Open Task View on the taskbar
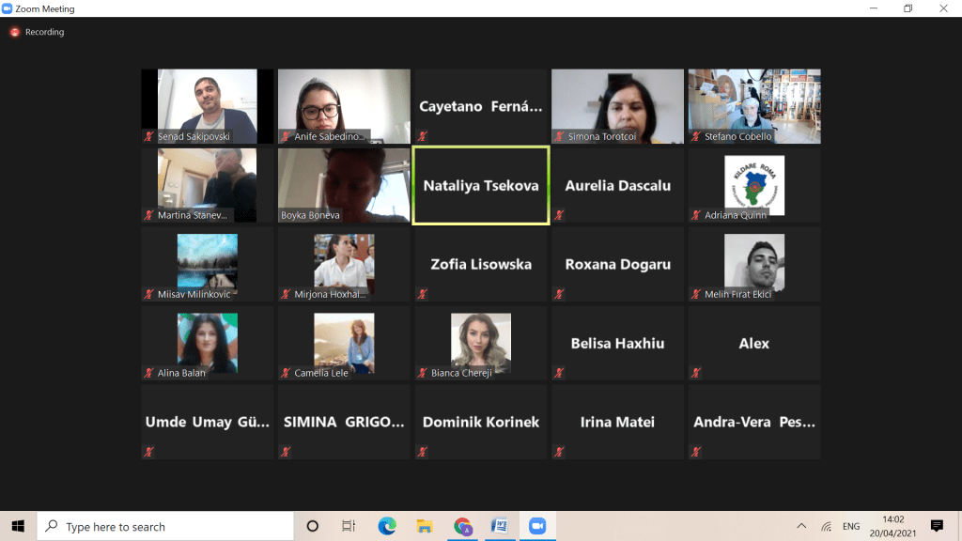The image size is (962, 541). pyautogui.click(x=349, y=526)
